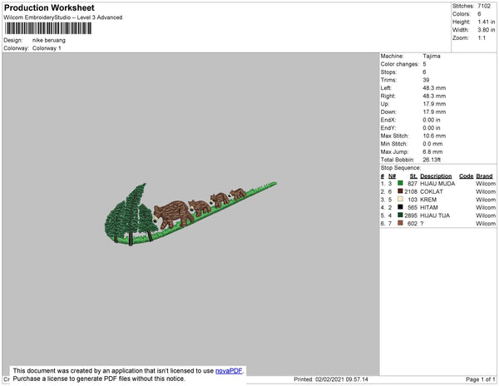Viewport: 499px width, 386px height.
Task: Click the embroidered bear design preview
Action: pos(191,214)
